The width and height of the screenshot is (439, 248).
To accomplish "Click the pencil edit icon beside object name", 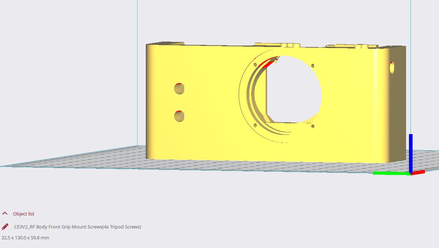I will [x=5, y=227].
